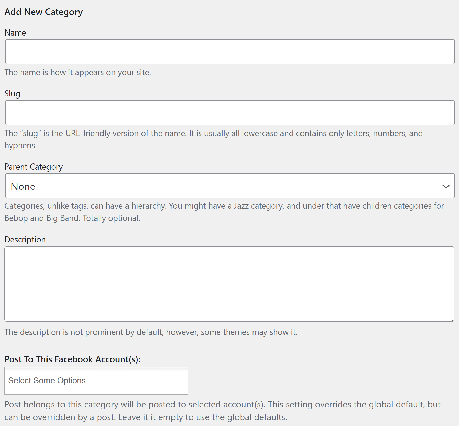Click the help text below the Name field

(x=78, y=72)
